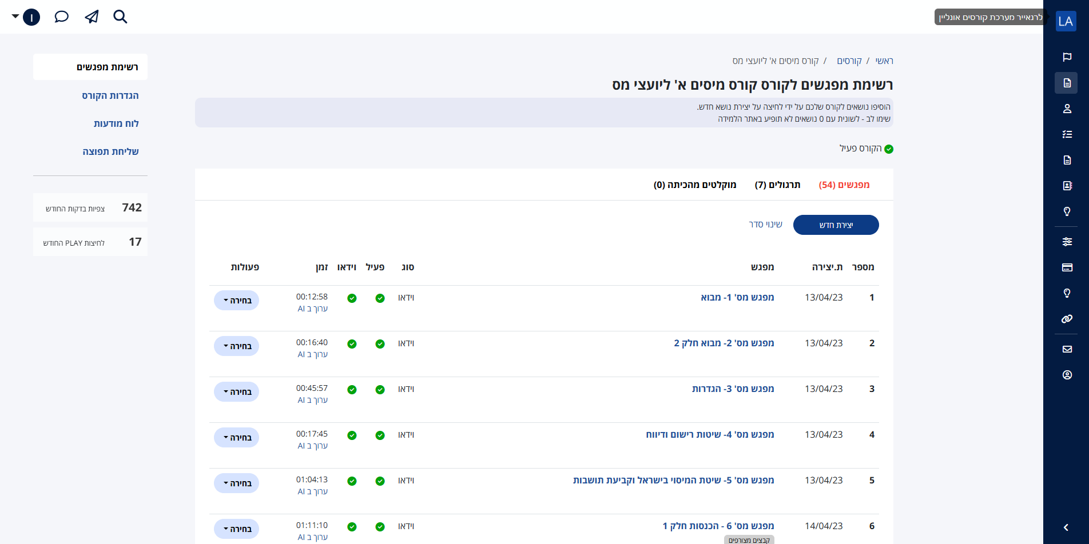Screen dimensions: 1089x544
Task: Click the link chain icon in sidebar
Action: click(1067, 319)
